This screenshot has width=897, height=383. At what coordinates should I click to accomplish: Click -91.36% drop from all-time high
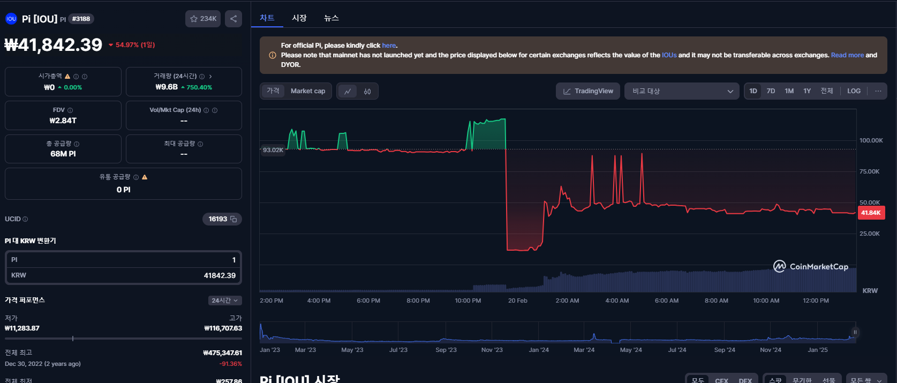click(230, 364)
